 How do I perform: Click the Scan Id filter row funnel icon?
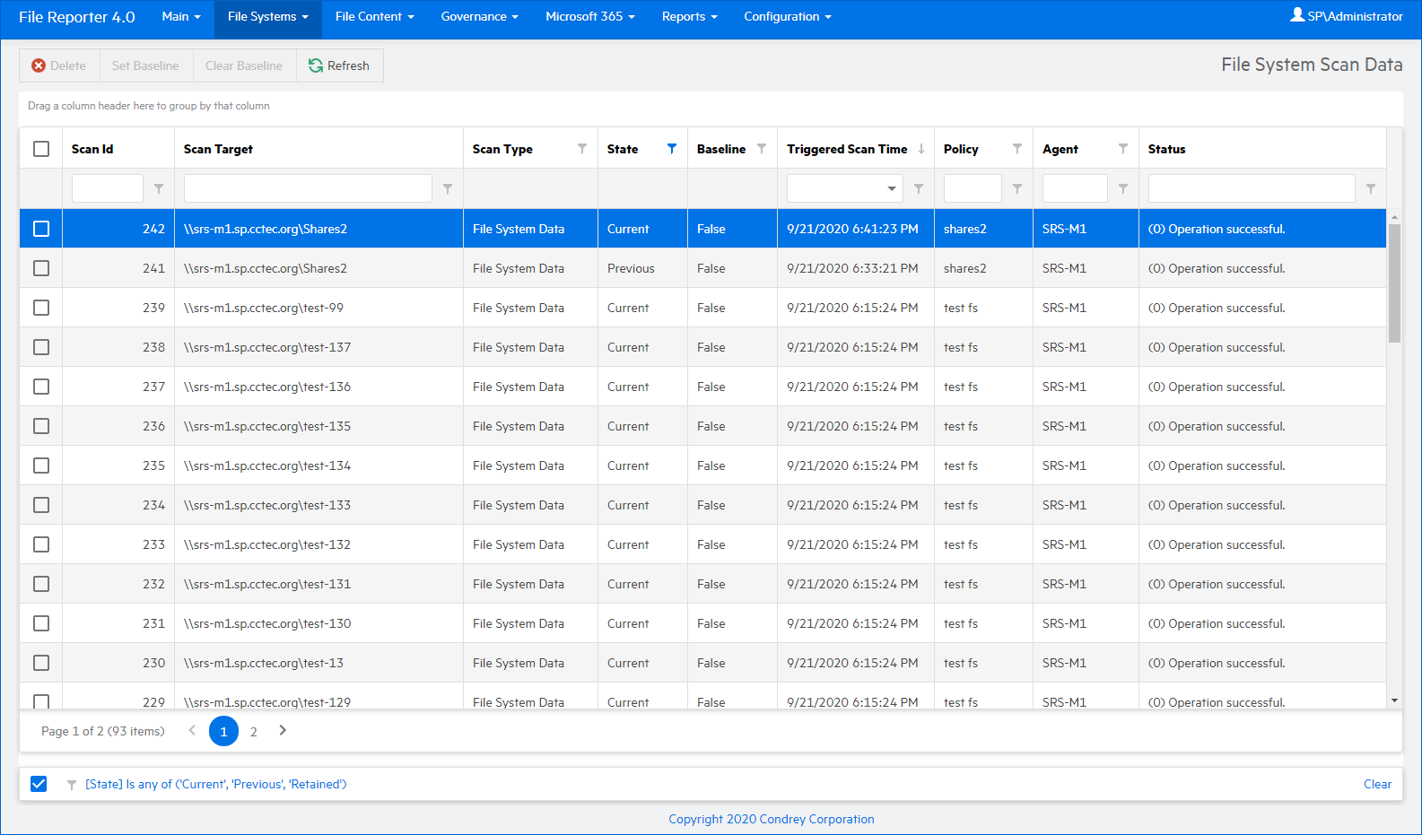pos(159,189)
